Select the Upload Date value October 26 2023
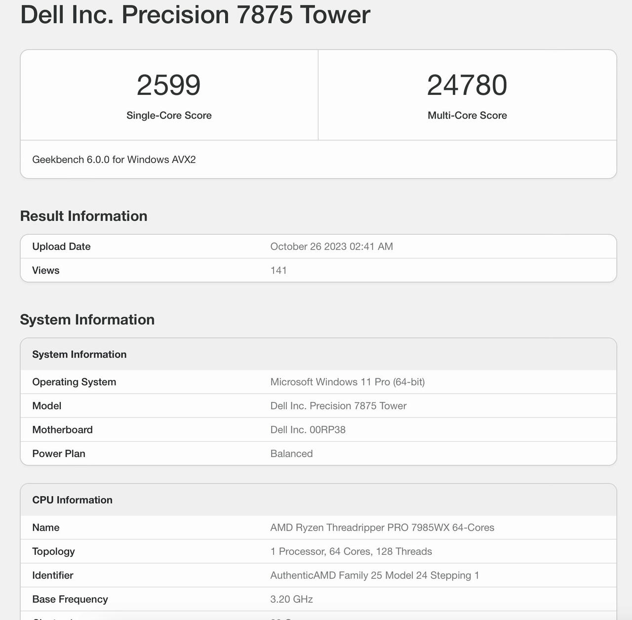632x620 pixels. [332, 247]
